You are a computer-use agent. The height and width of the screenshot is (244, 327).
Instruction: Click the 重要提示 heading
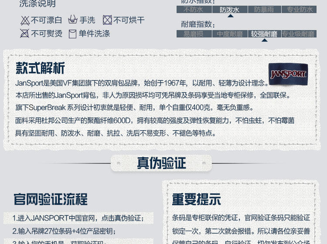tap(196, 199)
